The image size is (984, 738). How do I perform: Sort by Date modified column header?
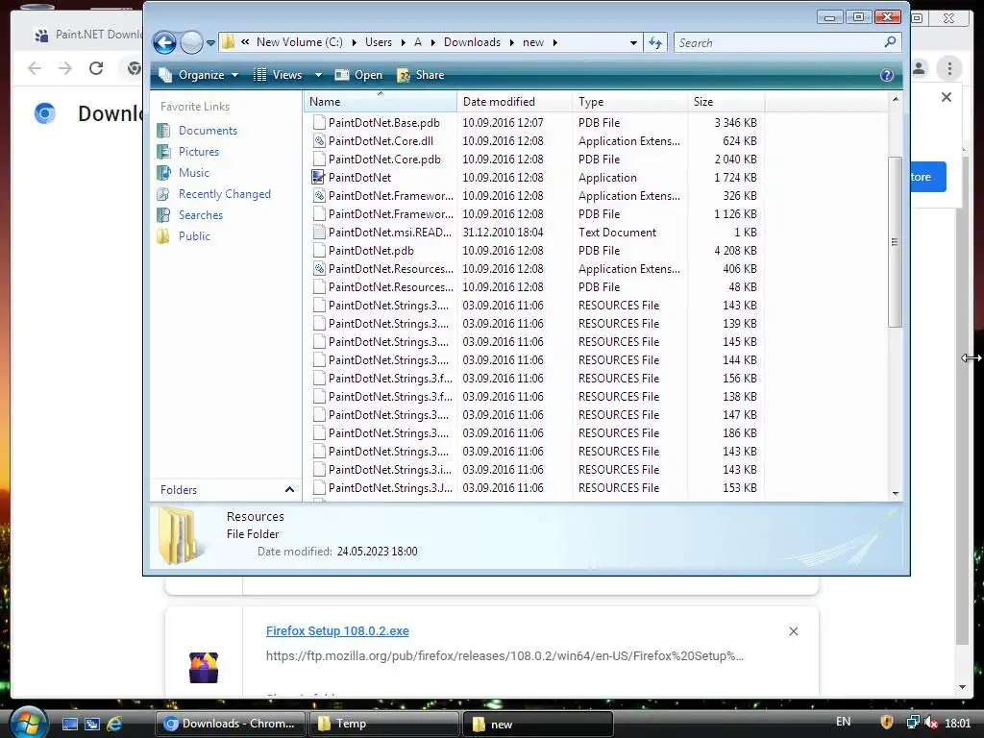(x=515, y=102)
